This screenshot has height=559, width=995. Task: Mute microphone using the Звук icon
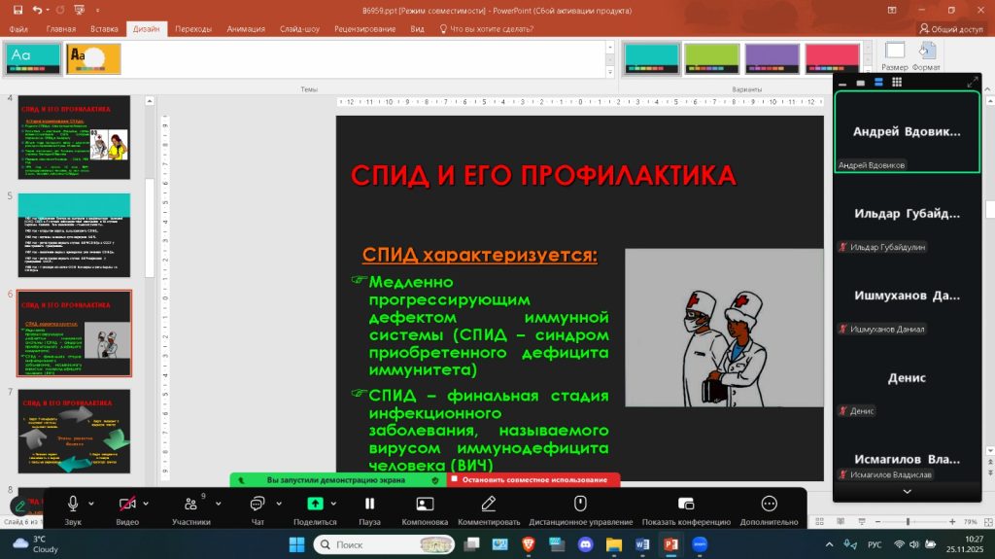point(73,504)
